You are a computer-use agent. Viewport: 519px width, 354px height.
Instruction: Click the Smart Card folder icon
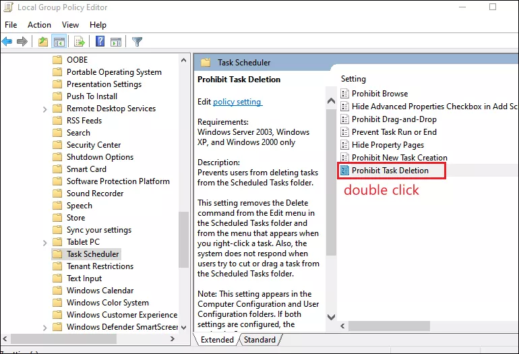click(57, 169)
